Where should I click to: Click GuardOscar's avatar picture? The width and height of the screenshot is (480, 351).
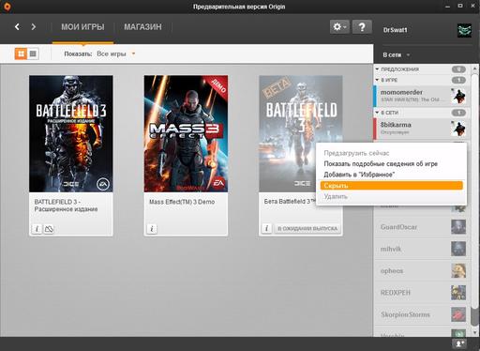(x=458, y=227)
